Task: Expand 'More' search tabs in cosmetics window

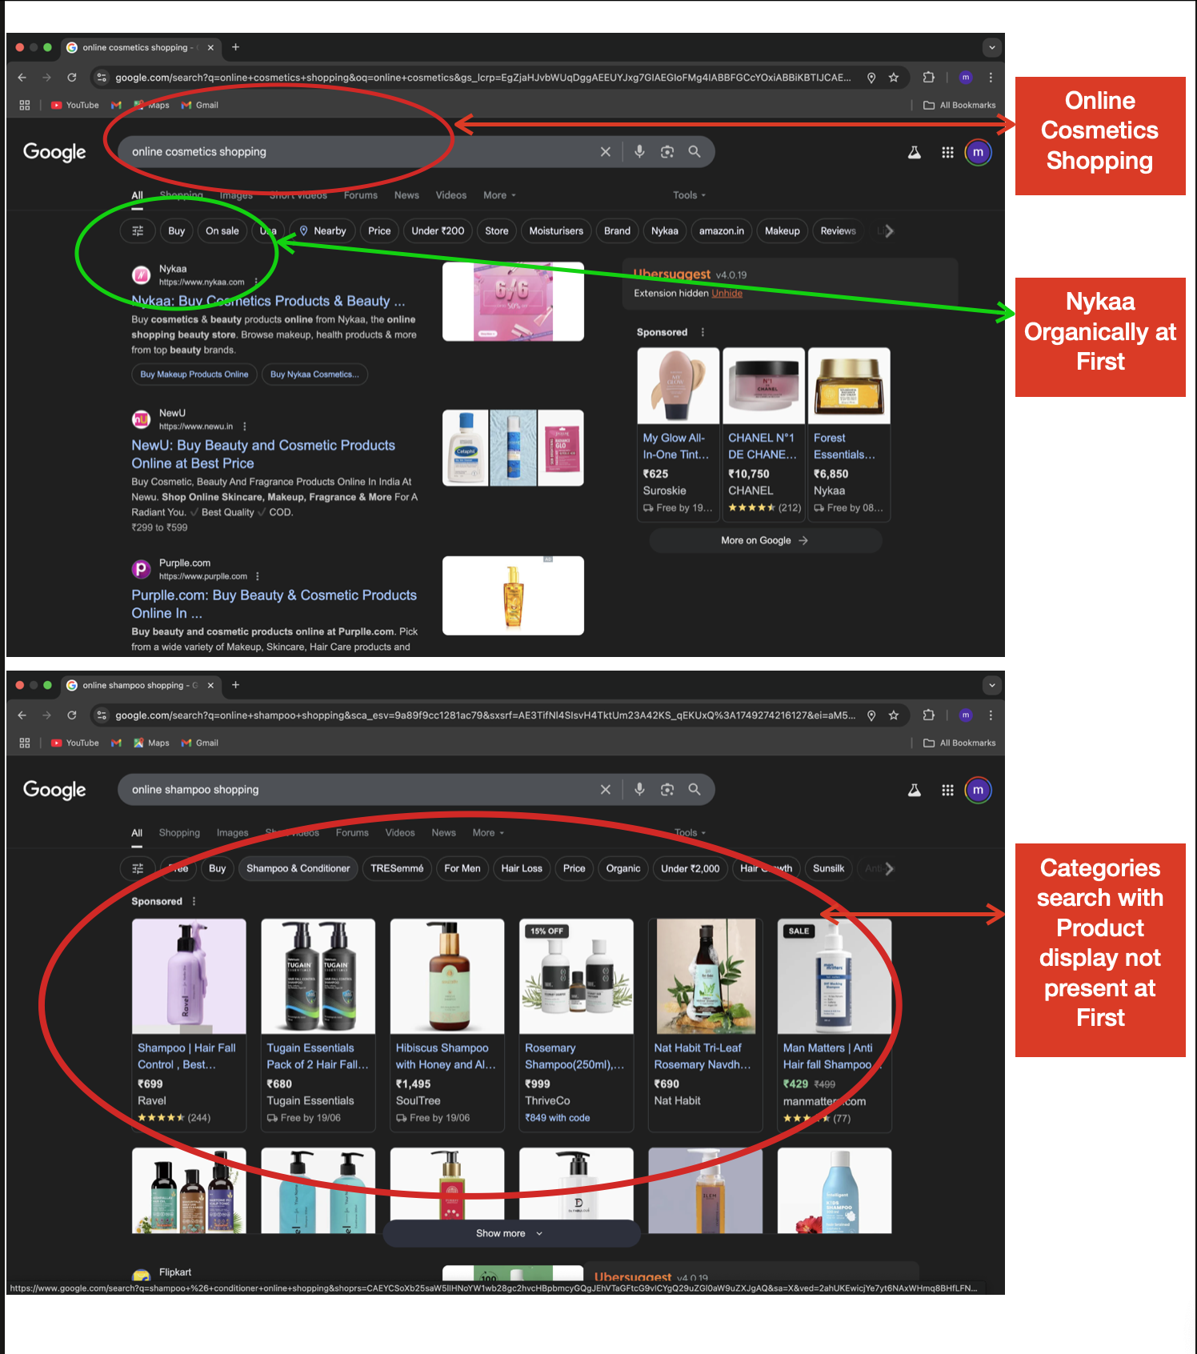Action: [x=499, y=195]
